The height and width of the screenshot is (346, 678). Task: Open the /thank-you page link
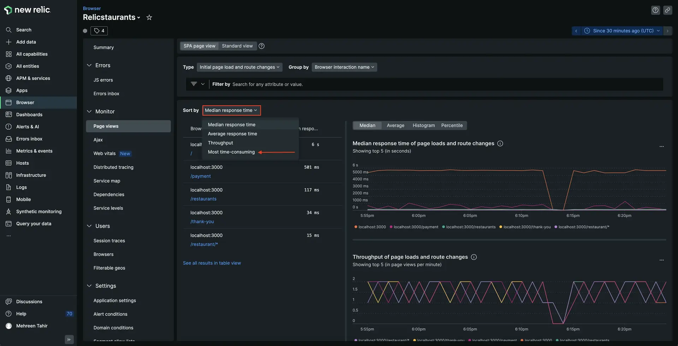pyautogui.click(x=202, y=222)
